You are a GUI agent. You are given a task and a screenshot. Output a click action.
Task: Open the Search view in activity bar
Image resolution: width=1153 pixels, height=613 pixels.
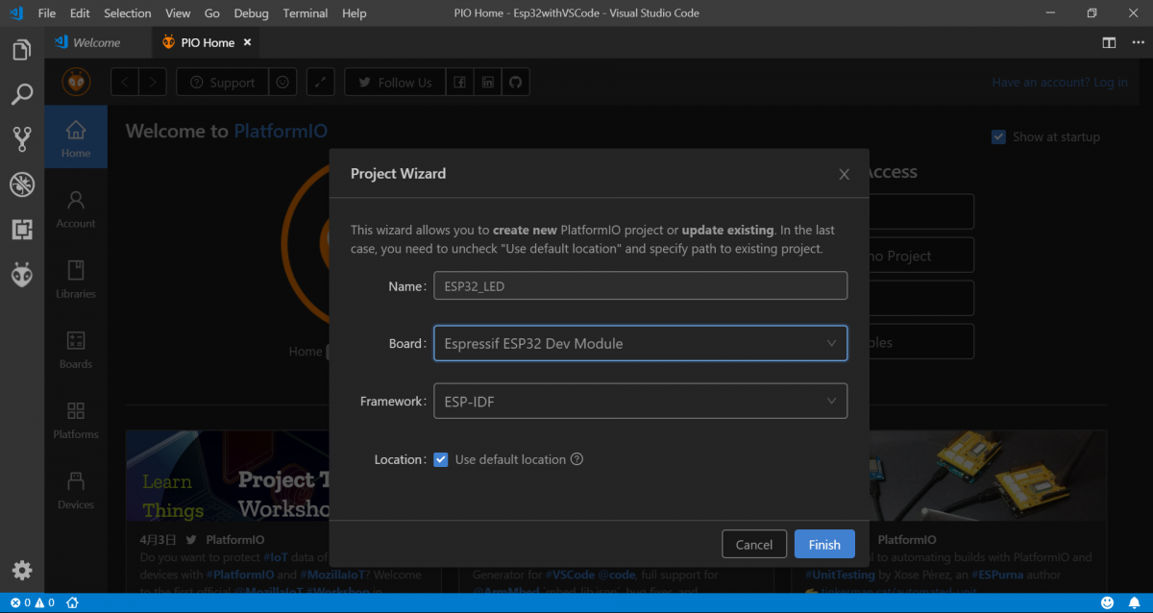coord(22,94)
